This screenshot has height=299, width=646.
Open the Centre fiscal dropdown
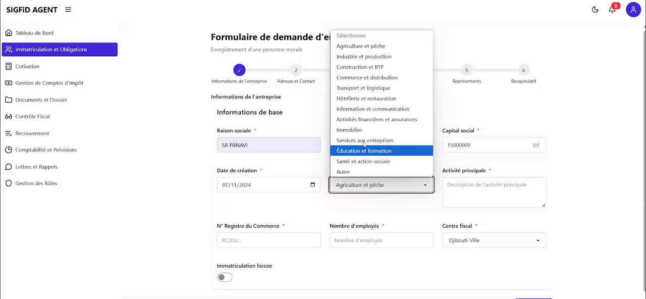click(x=494, y=240)
